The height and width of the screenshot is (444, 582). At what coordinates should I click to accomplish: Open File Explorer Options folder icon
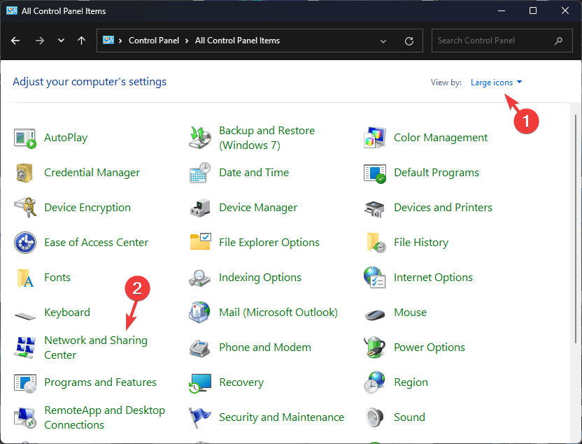(201, 242)
